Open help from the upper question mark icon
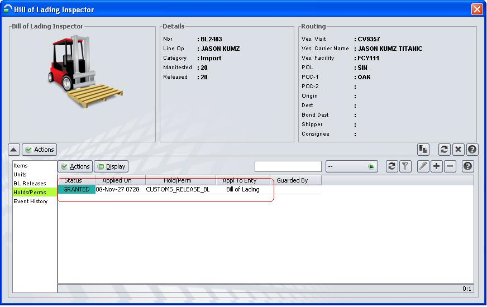Screen dimensions: 487x307 click(472, 149)
